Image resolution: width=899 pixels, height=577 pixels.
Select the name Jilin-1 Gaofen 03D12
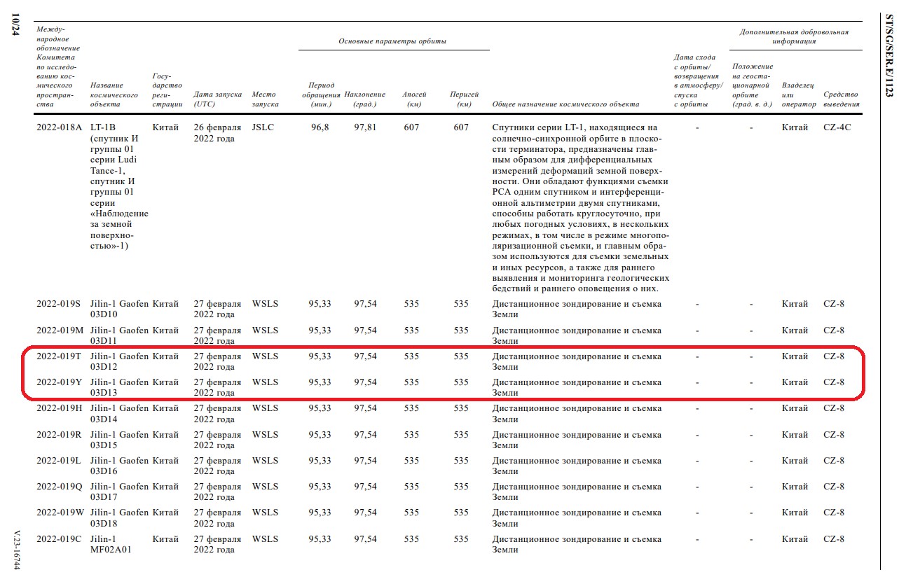click(120, 361)
